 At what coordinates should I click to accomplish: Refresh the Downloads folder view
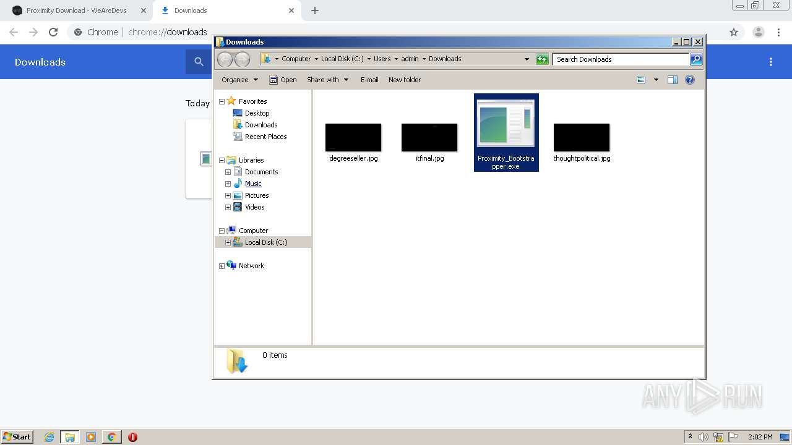(542, 59)
